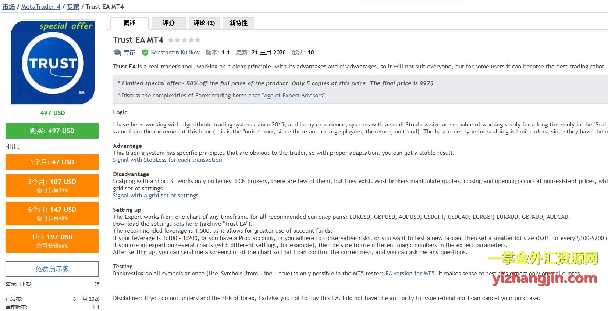The image size is (608, 311).
Task: Rent for 1个月 at 47 USD
Action: click(52, 162)
